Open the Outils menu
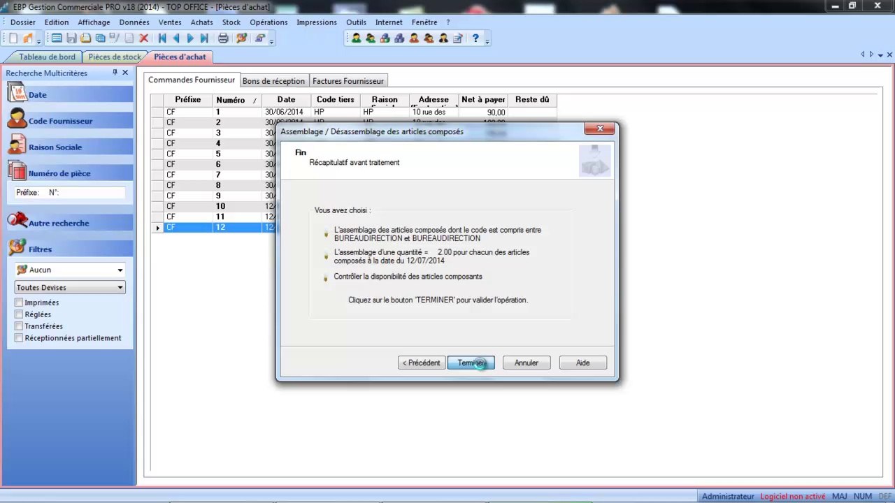 tap(356, 22)
